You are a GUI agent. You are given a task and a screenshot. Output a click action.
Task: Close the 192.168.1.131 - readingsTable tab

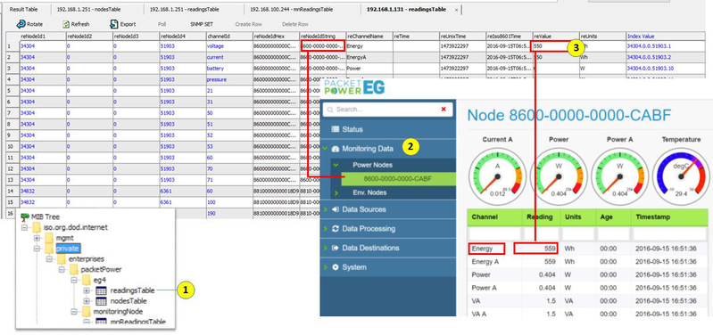click(x=456, y=10)
